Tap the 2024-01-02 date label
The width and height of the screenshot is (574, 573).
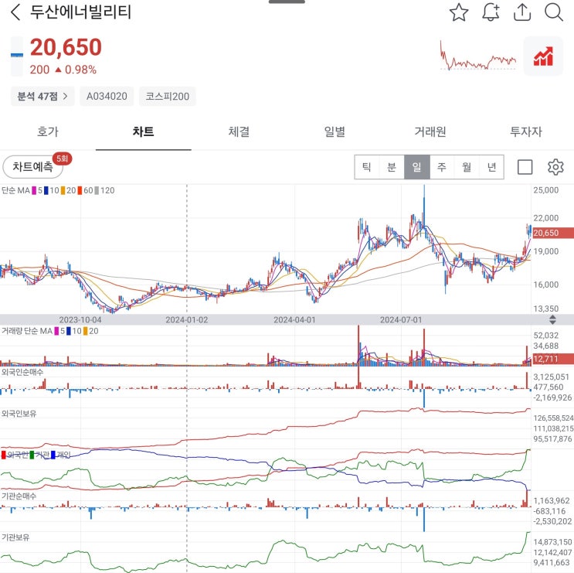tap(187, 320)
